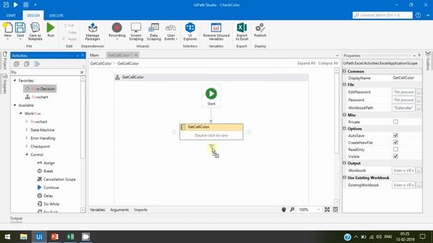Click the activities search input

45,72
